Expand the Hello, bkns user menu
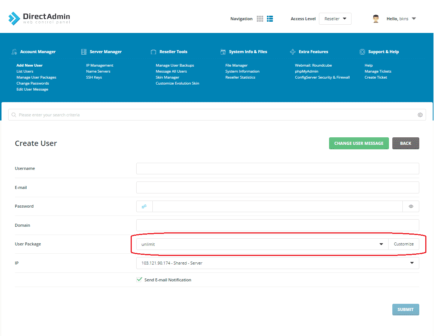This screenshot has height=336, width=435. click(401, 19)
